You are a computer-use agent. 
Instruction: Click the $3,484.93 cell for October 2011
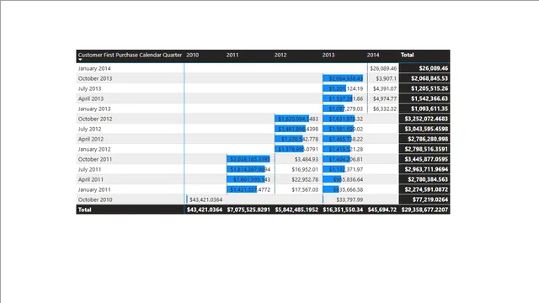(307, 159)
